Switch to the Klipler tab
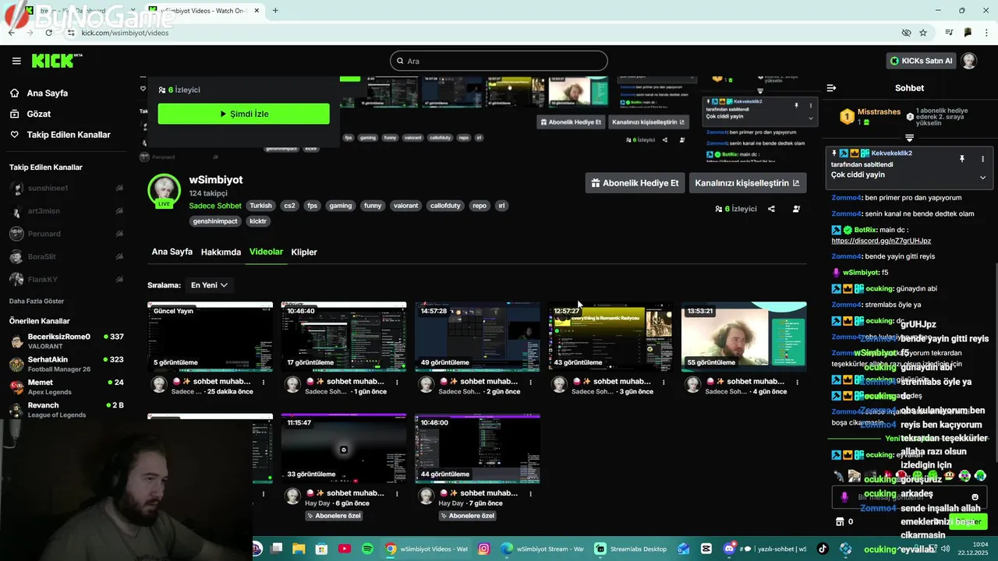Image resolution: width=998 pixels, height=561 pixels. coord(304,252)
